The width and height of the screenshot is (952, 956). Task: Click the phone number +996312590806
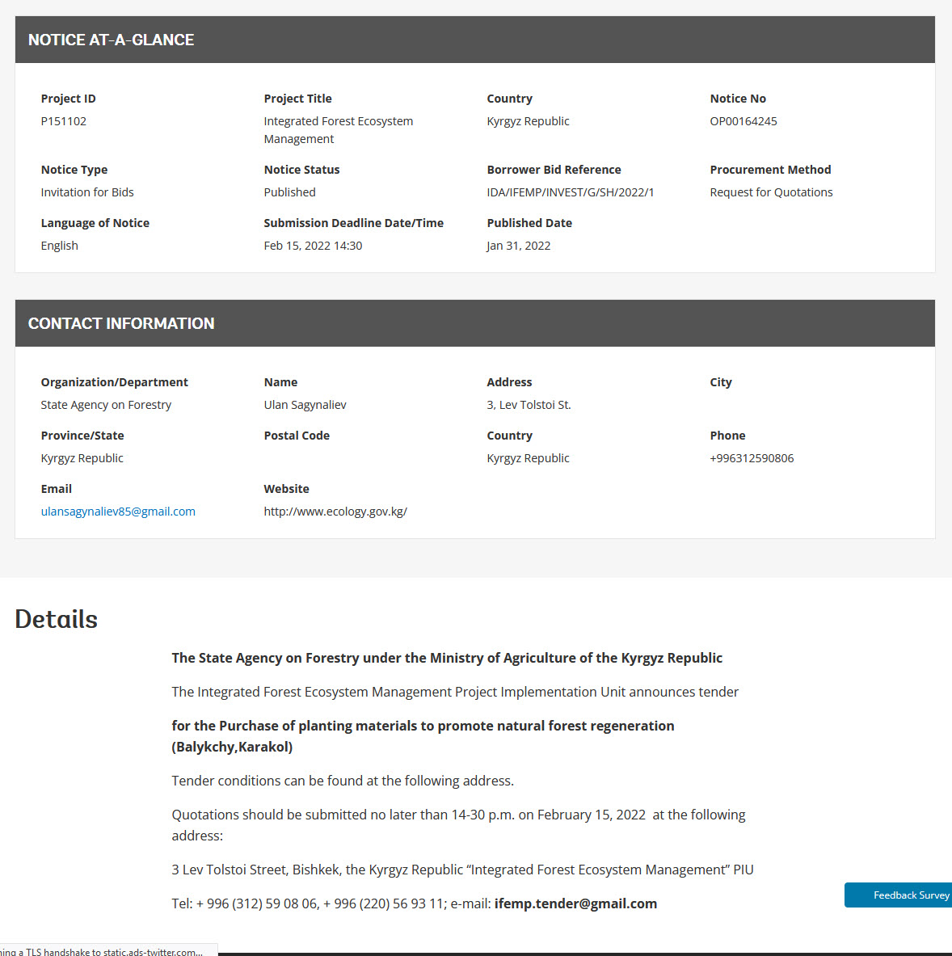[x=752, y=458]
